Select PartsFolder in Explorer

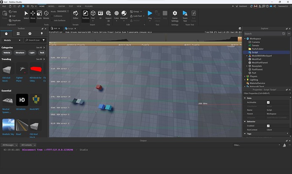coord(258,49)
